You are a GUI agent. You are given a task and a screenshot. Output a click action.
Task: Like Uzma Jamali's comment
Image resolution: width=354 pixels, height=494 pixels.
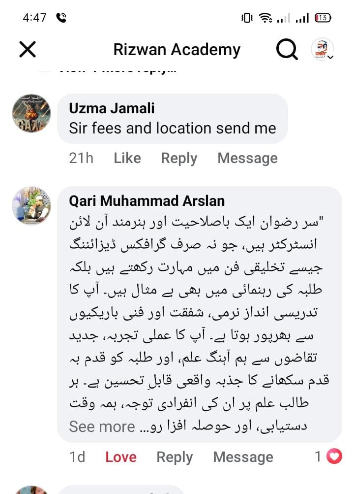coord(127,158)
